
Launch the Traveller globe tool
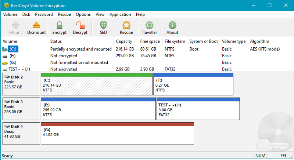tap(149, 26)
